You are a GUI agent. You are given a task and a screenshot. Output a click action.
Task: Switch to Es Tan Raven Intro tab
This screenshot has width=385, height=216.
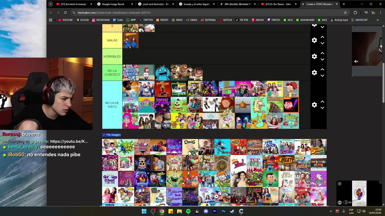click(x=278, y=4)
